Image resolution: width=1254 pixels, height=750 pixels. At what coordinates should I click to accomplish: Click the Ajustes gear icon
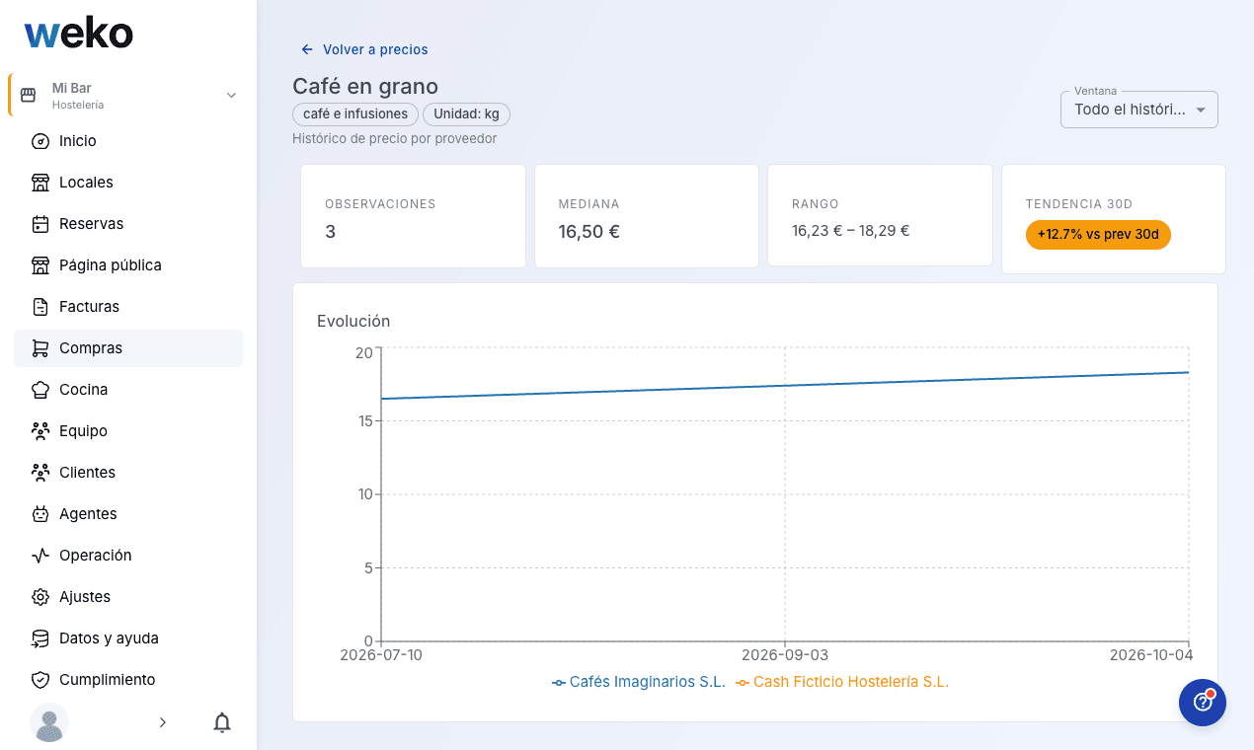point(40,597)
